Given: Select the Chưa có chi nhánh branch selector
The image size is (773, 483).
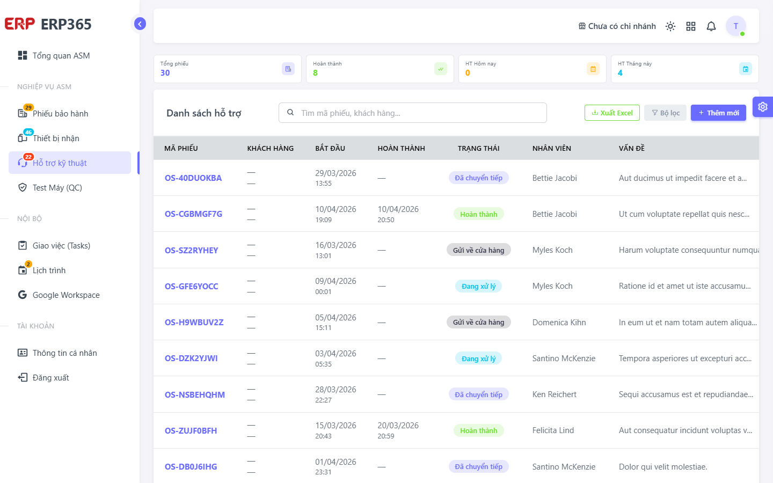Looking at the screenshot, I should [x=617, y=26].
